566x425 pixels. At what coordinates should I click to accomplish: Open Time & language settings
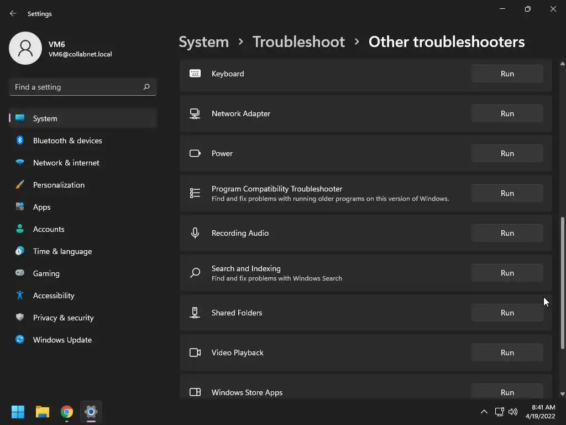pos(62,251)
